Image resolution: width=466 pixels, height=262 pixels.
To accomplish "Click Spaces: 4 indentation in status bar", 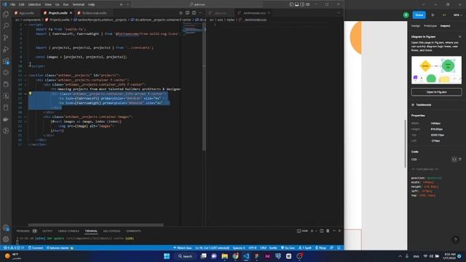I will [x=239, y=247].
